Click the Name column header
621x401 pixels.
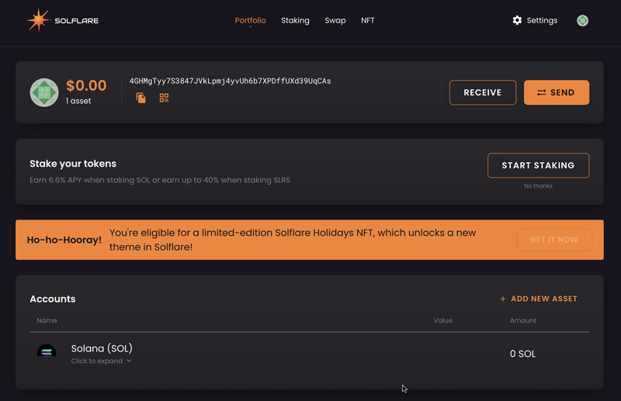click(x=47, y=320)
